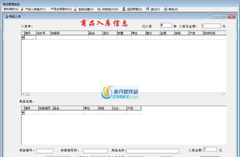The height and width of the screenshot is (157, 240).
Task: Click the hammer icon beside 产品入库操作
Action: 22,9
